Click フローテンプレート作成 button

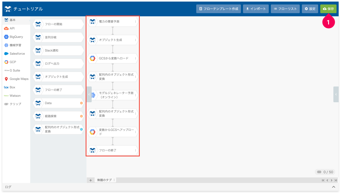(219, 9)
